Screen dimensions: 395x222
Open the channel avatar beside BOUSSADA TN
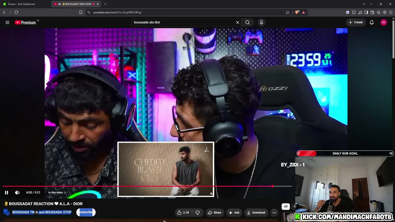point(6,212)
